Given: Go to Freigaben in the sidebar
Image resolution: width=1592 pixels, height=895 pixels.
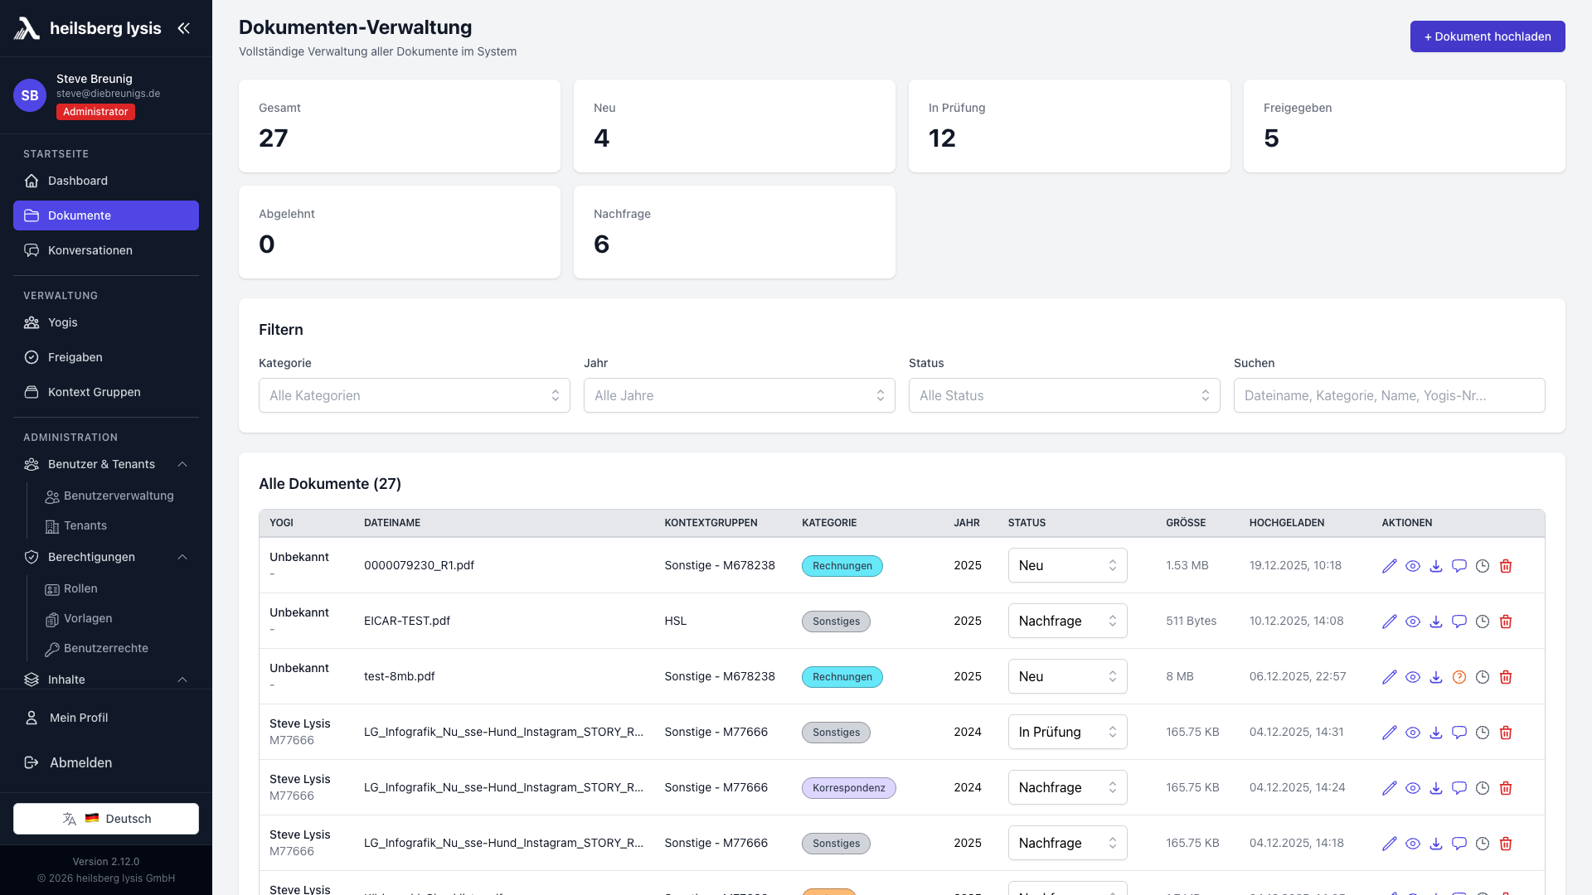Looking at the screenshot, I should point(75,357).
